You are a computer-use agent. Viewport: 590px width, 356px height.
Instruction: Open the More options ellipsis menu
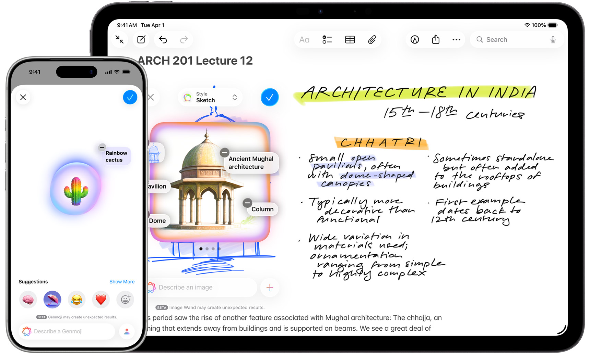click(x=456, y=39)
